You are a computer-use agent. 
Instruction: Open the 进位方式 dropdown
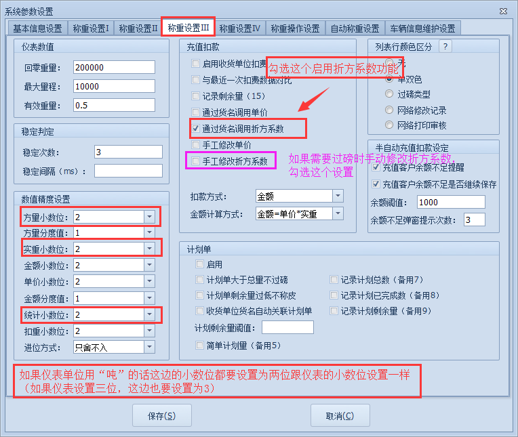coord(149,347)
